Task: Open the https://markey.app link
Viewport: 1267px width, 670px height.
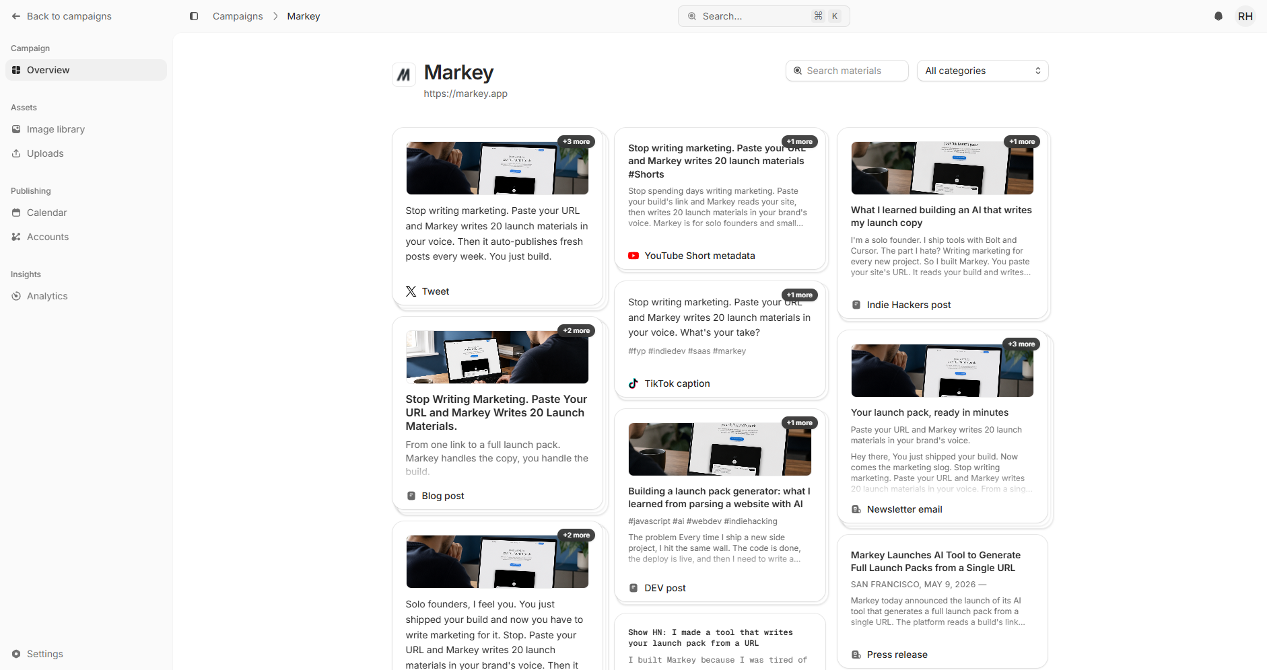Action: (x=465, y=94)
